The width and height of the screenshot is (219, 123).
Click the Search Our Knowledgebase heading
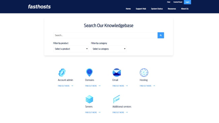click(x=108, y=26)
